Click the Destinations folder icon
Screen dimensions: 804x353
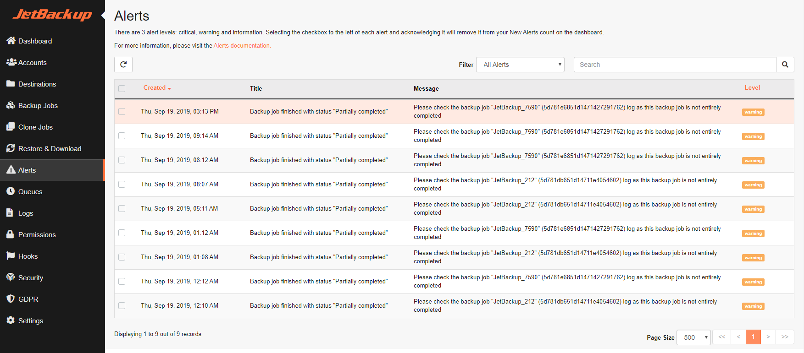11,84
